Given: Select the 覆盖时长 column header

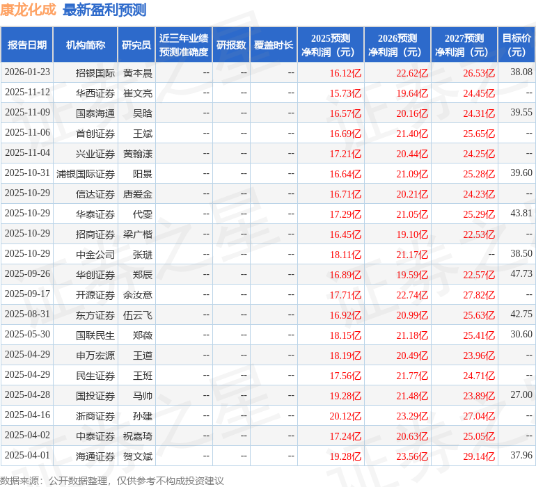Looking at the screenshot, I should tap(274, 45).
